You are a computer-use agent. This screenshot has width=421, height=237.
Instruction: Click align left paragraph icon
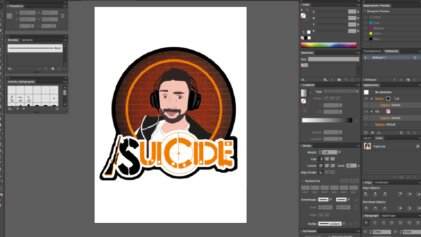pyautogui.click(x=366, y=223)
